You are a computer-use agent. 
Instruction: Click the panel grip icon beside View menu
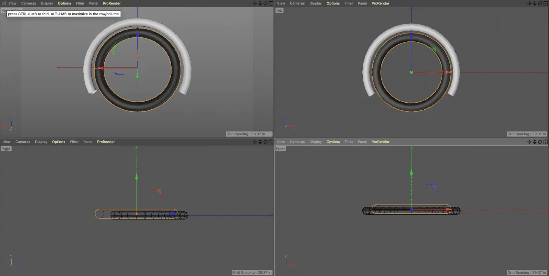(x=4, y=3)
